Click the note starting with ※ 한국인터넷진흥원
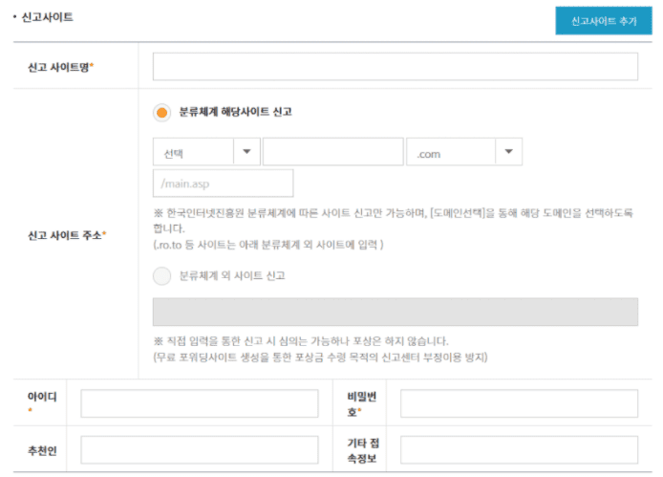This screenshot has height=477, width=663. 393,221
